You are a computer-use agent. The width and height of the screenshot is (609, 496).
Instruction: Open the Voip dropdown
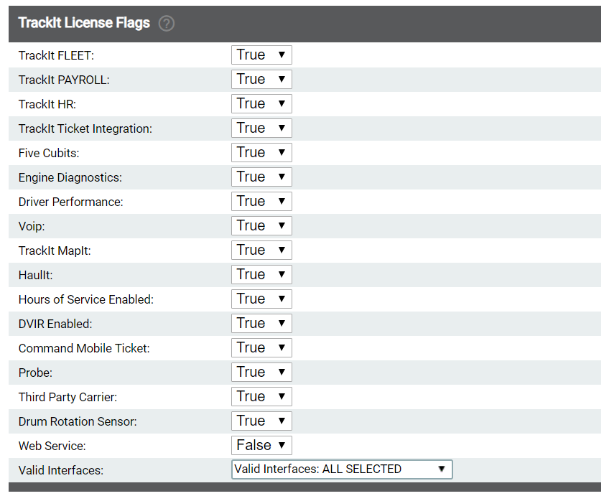(x=261, y=226)
